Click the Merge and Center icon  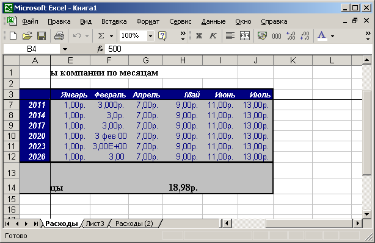245,36
